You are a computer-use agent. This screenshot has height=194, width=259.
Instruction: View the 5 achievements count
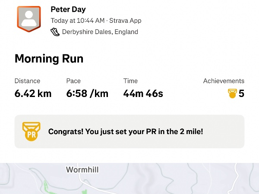point(241,94)
